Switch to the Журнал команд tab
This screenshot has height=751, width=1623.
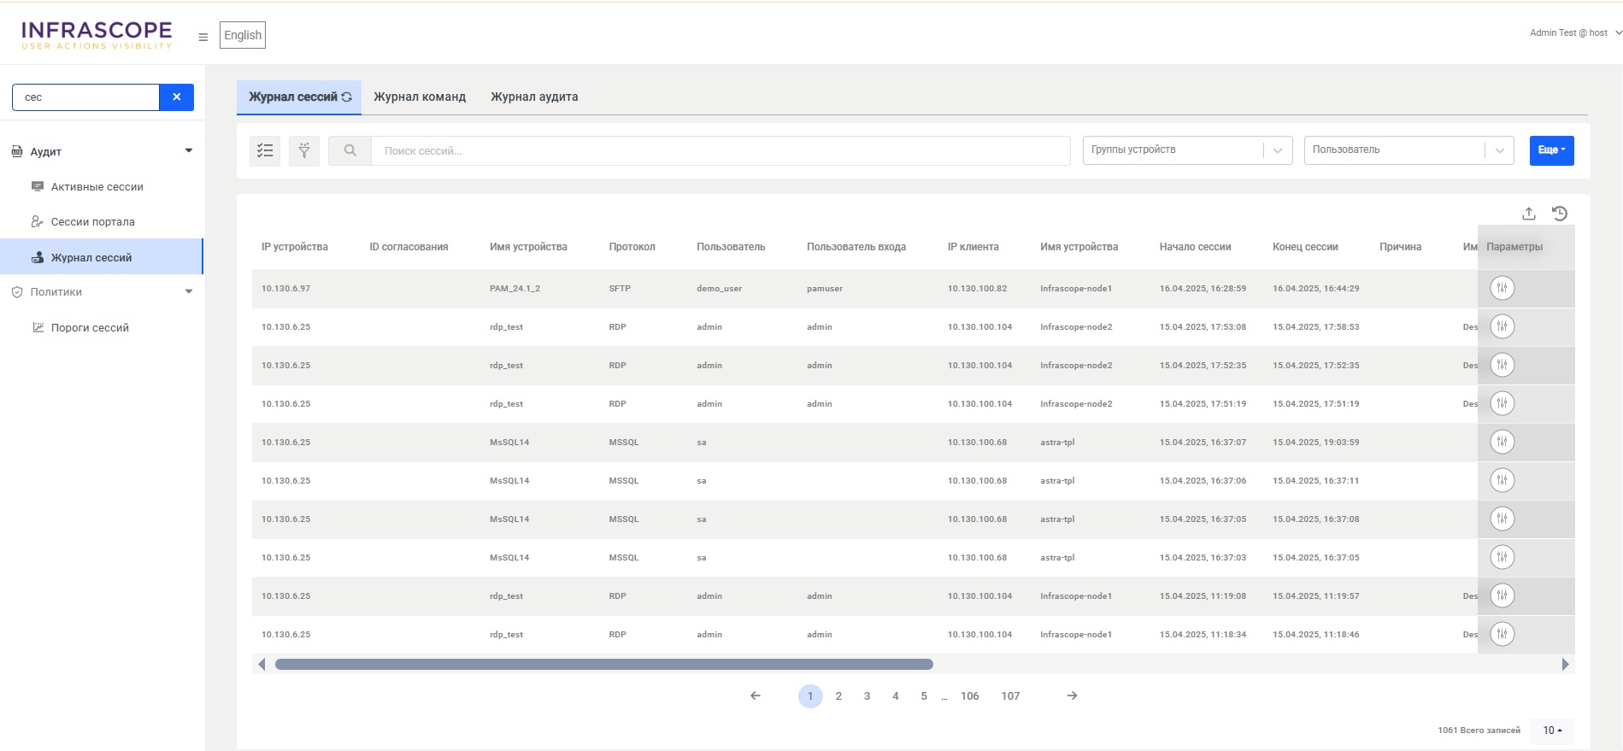click(x=420, y=97)
